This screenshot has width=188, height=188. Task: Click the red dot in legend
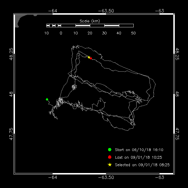pyautogui.click(x=110, y=157)
